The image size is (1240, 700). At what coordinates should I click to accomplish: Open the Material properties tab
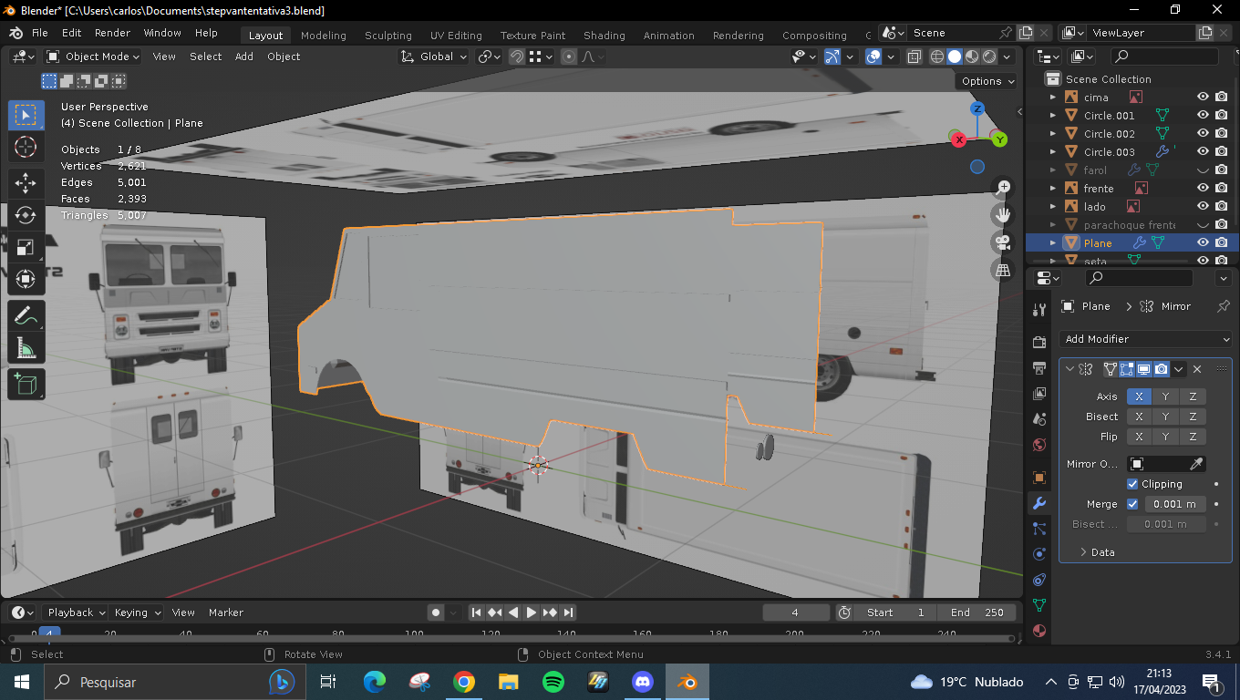tap(1038, 631)
